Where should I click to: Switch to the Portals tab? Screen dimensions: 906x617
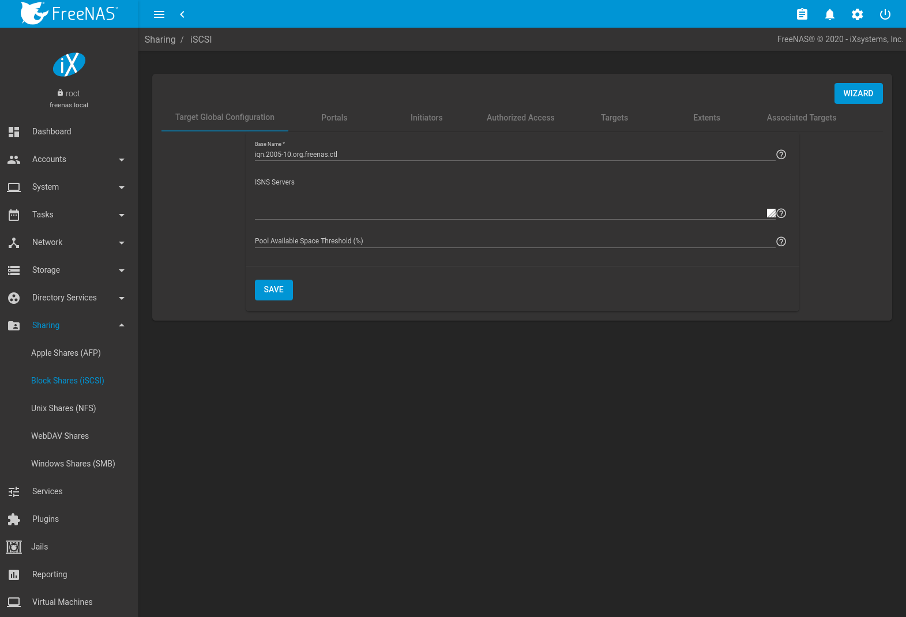[x=334, y=118]
